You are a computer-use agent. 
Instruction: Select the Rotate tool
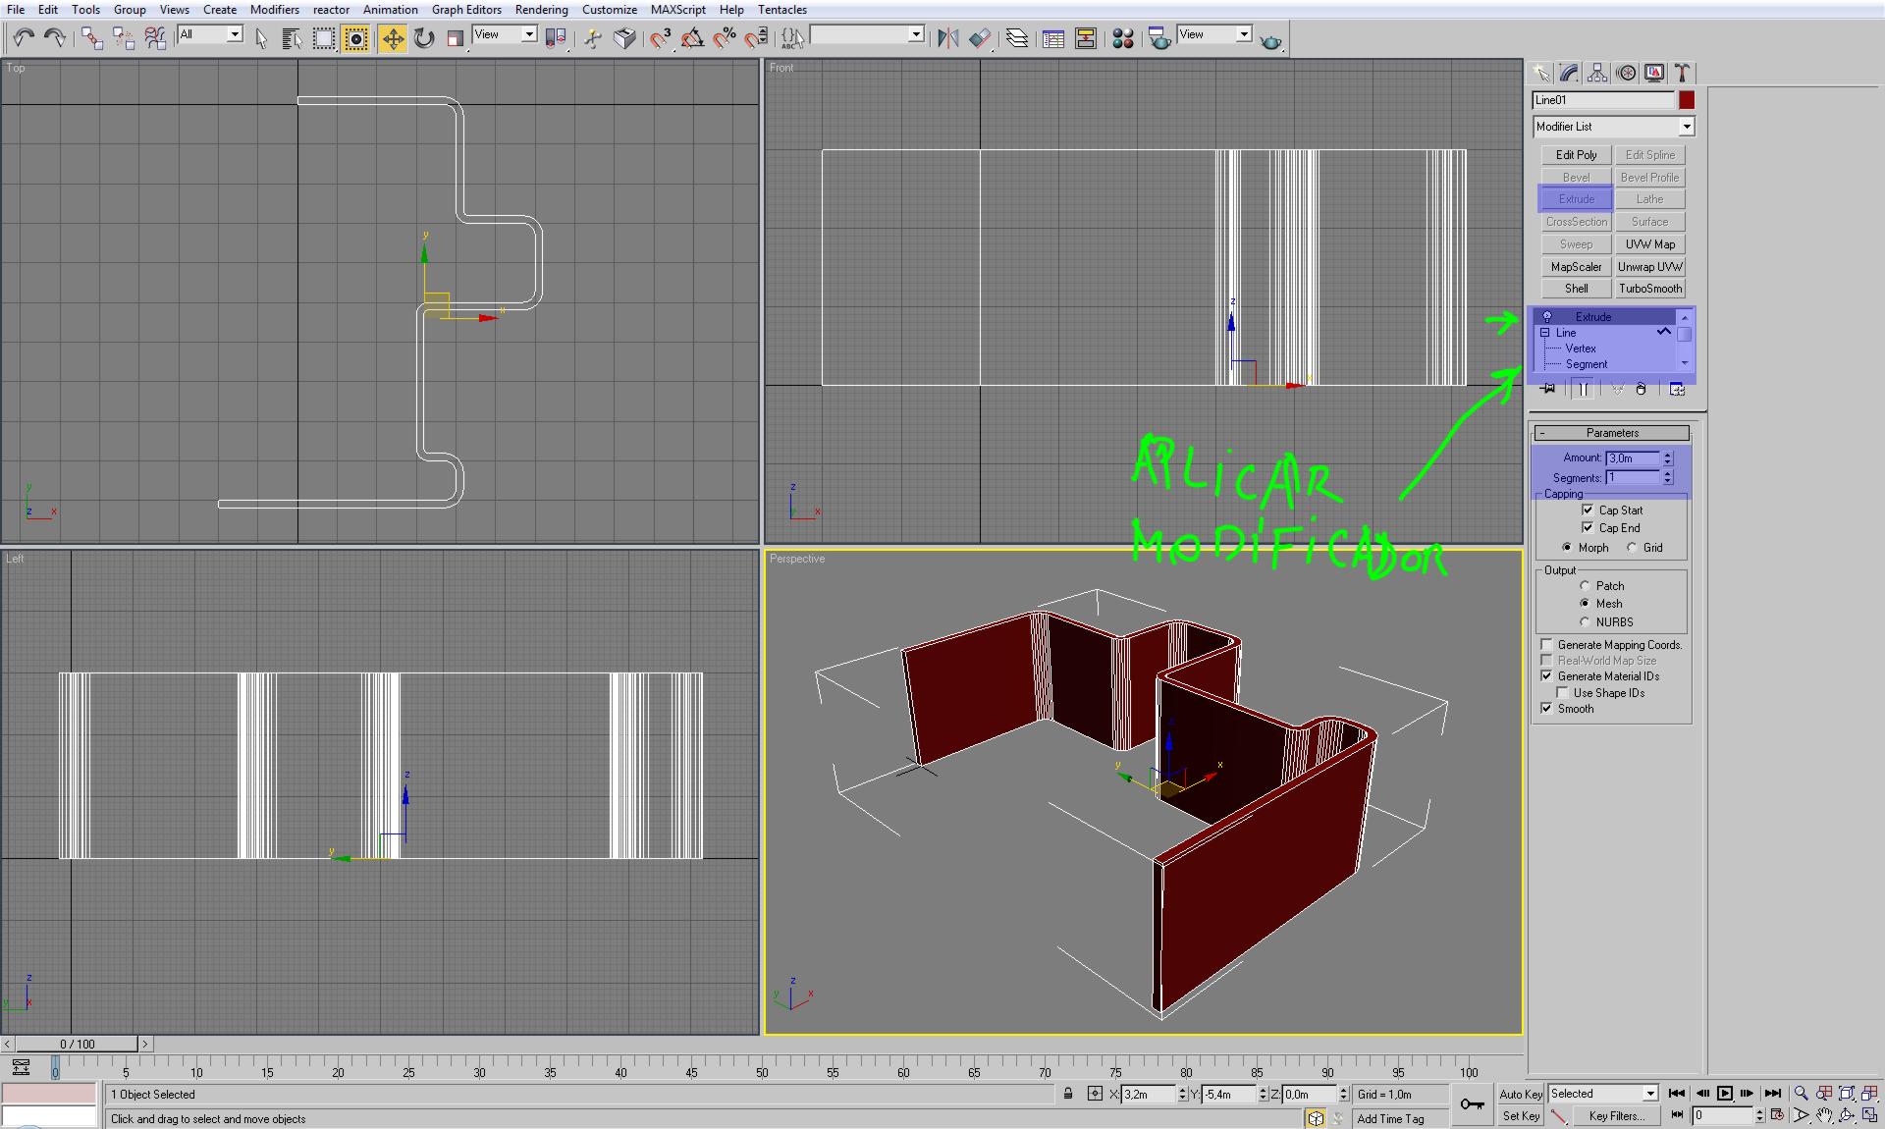pyautogui.click(x=424, y=38)
